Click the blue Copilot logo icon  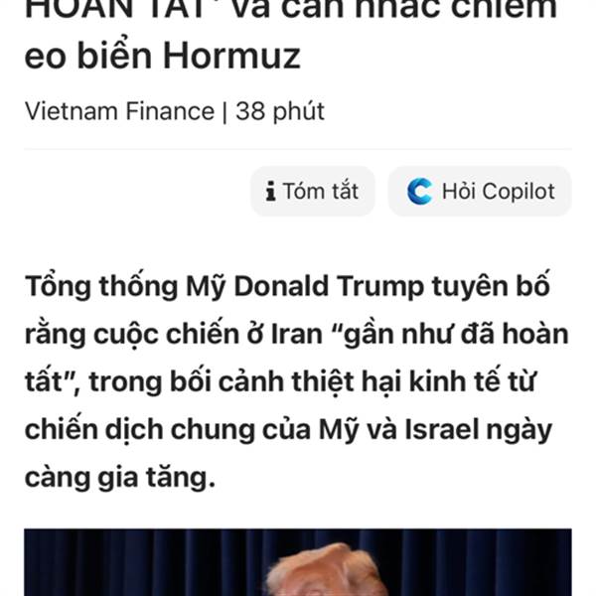click(419, 191)
